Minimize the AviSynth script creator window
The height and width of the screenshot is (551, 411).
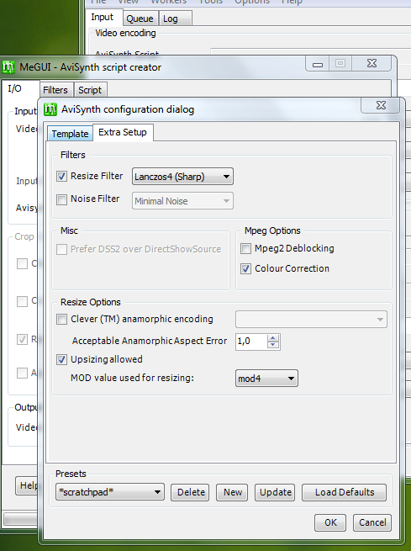tap(318, 64)
